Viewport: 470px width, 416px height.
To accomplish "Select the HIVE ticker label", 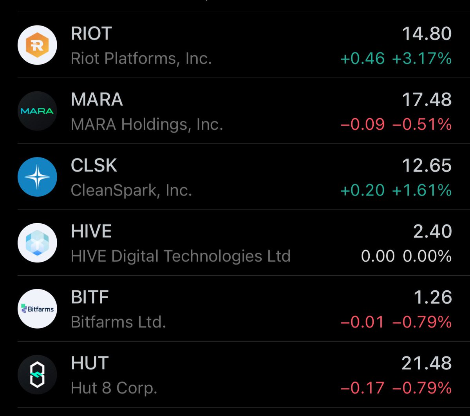I will pos(91,231).
